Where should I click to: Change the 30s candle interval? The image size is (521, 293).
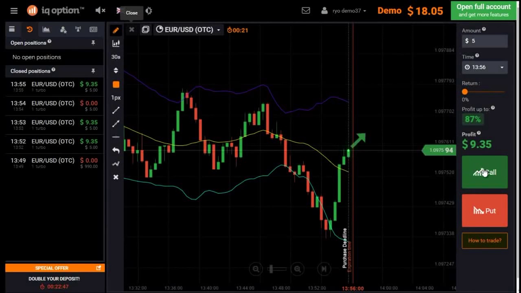click(116, 57)
